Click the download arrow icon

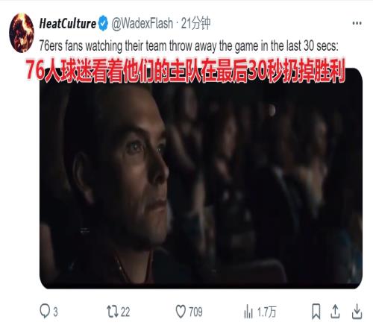point(357,312)
